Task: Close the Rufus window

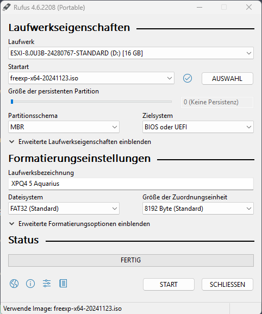Action: coord(249,7)
